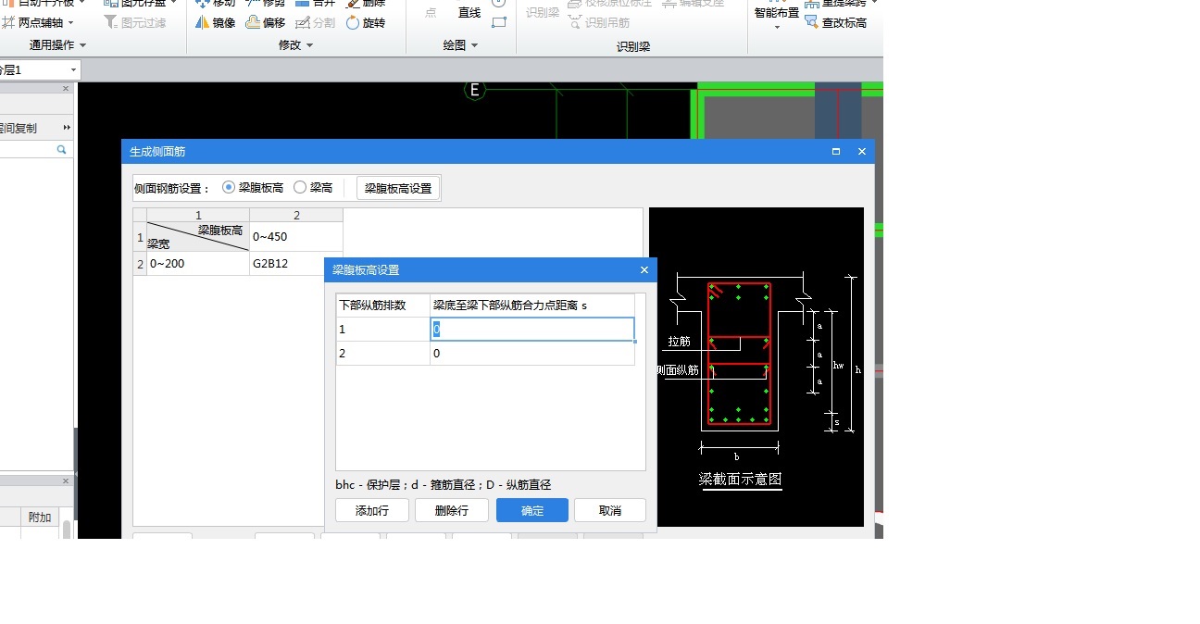Image resolution: width=1200 pixels, height=624 pixels.
Task: Choose the 两点辅轴 auxiliary axis tool
Action: tap(32, 22)
